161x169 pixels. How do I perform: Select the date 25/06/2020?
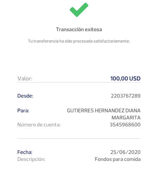[125, 152]
